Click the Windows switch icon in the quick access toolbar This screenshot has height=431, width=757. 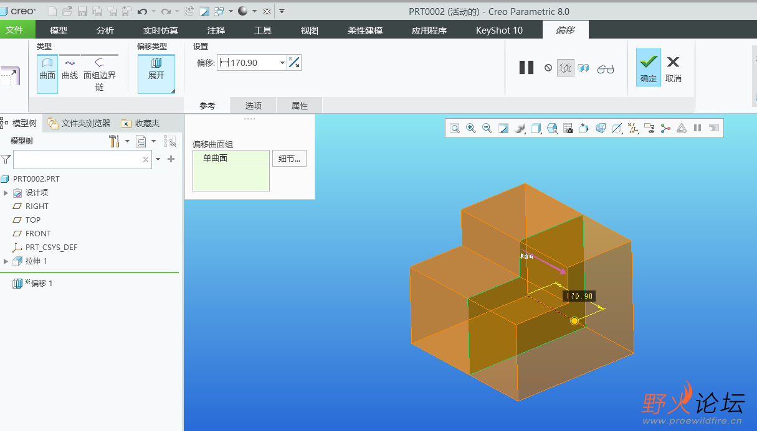point(219,11)
